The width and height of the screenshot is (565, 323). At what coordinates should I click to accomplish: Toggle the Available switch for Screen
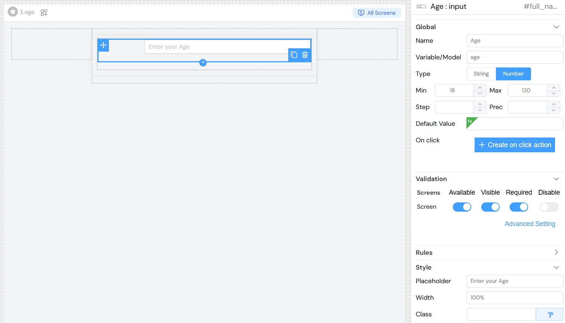pos(462,207)
